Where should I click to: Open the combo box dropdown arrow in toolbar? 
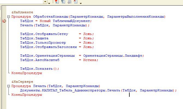45,2
